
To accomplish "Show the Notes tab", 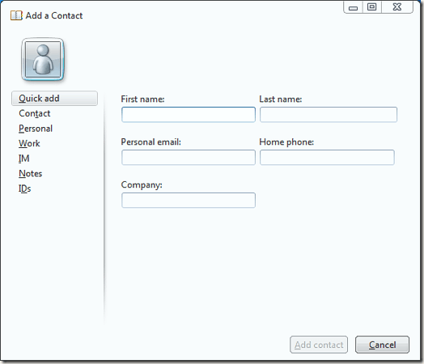I will [x=30, y=173].
